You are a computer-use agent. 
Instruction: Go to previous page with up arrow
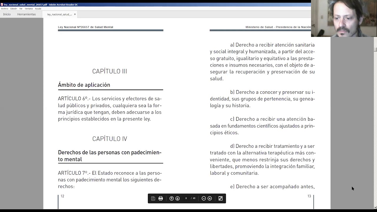tap(171, 198)
